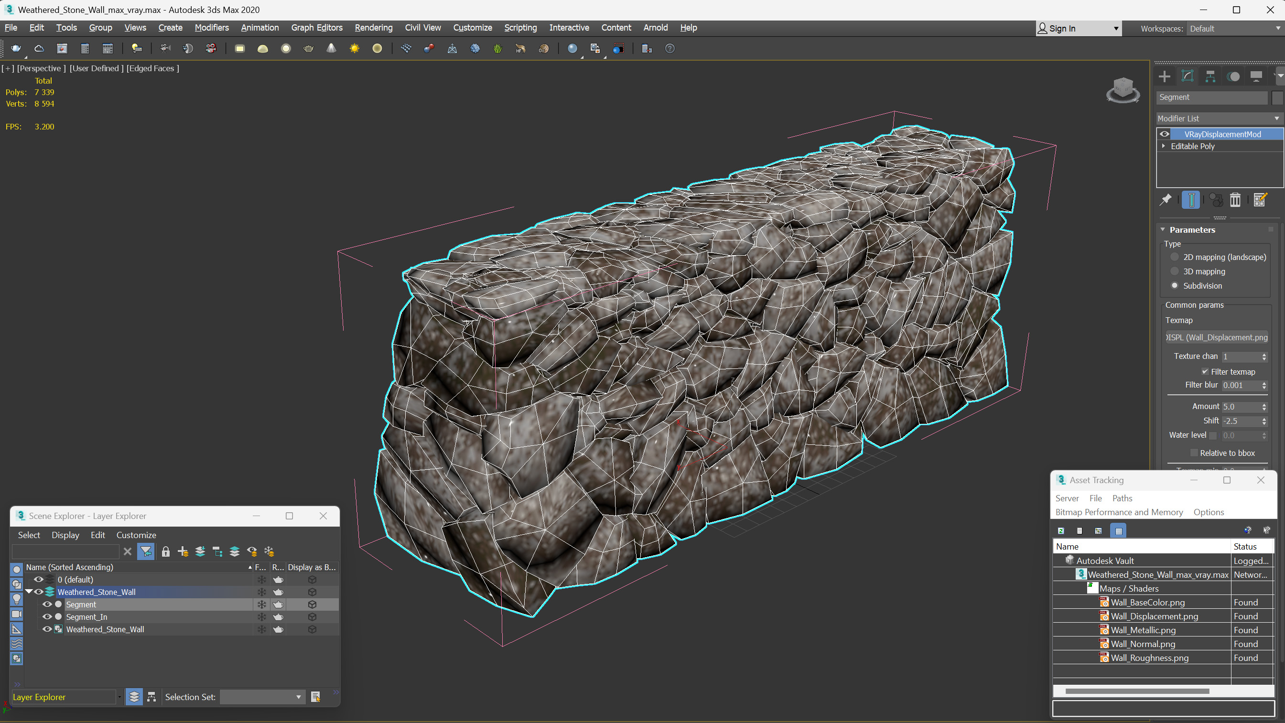The image size is (1285, 723).
Task: Click the Modify panel tab icon
Action: (x=1187, y=76)
